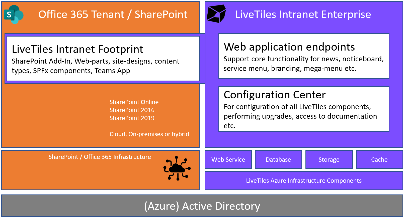Click the LiveTiles black cube logo
The image size is (404, 218).
pyautogui.click(x=216, y=14)
